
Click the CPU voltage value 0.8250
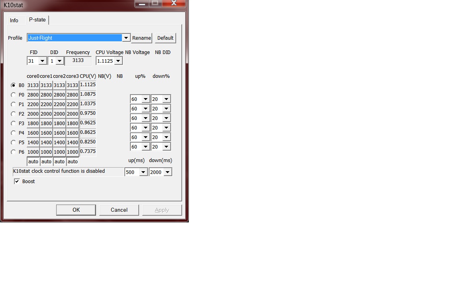(88, 142)
